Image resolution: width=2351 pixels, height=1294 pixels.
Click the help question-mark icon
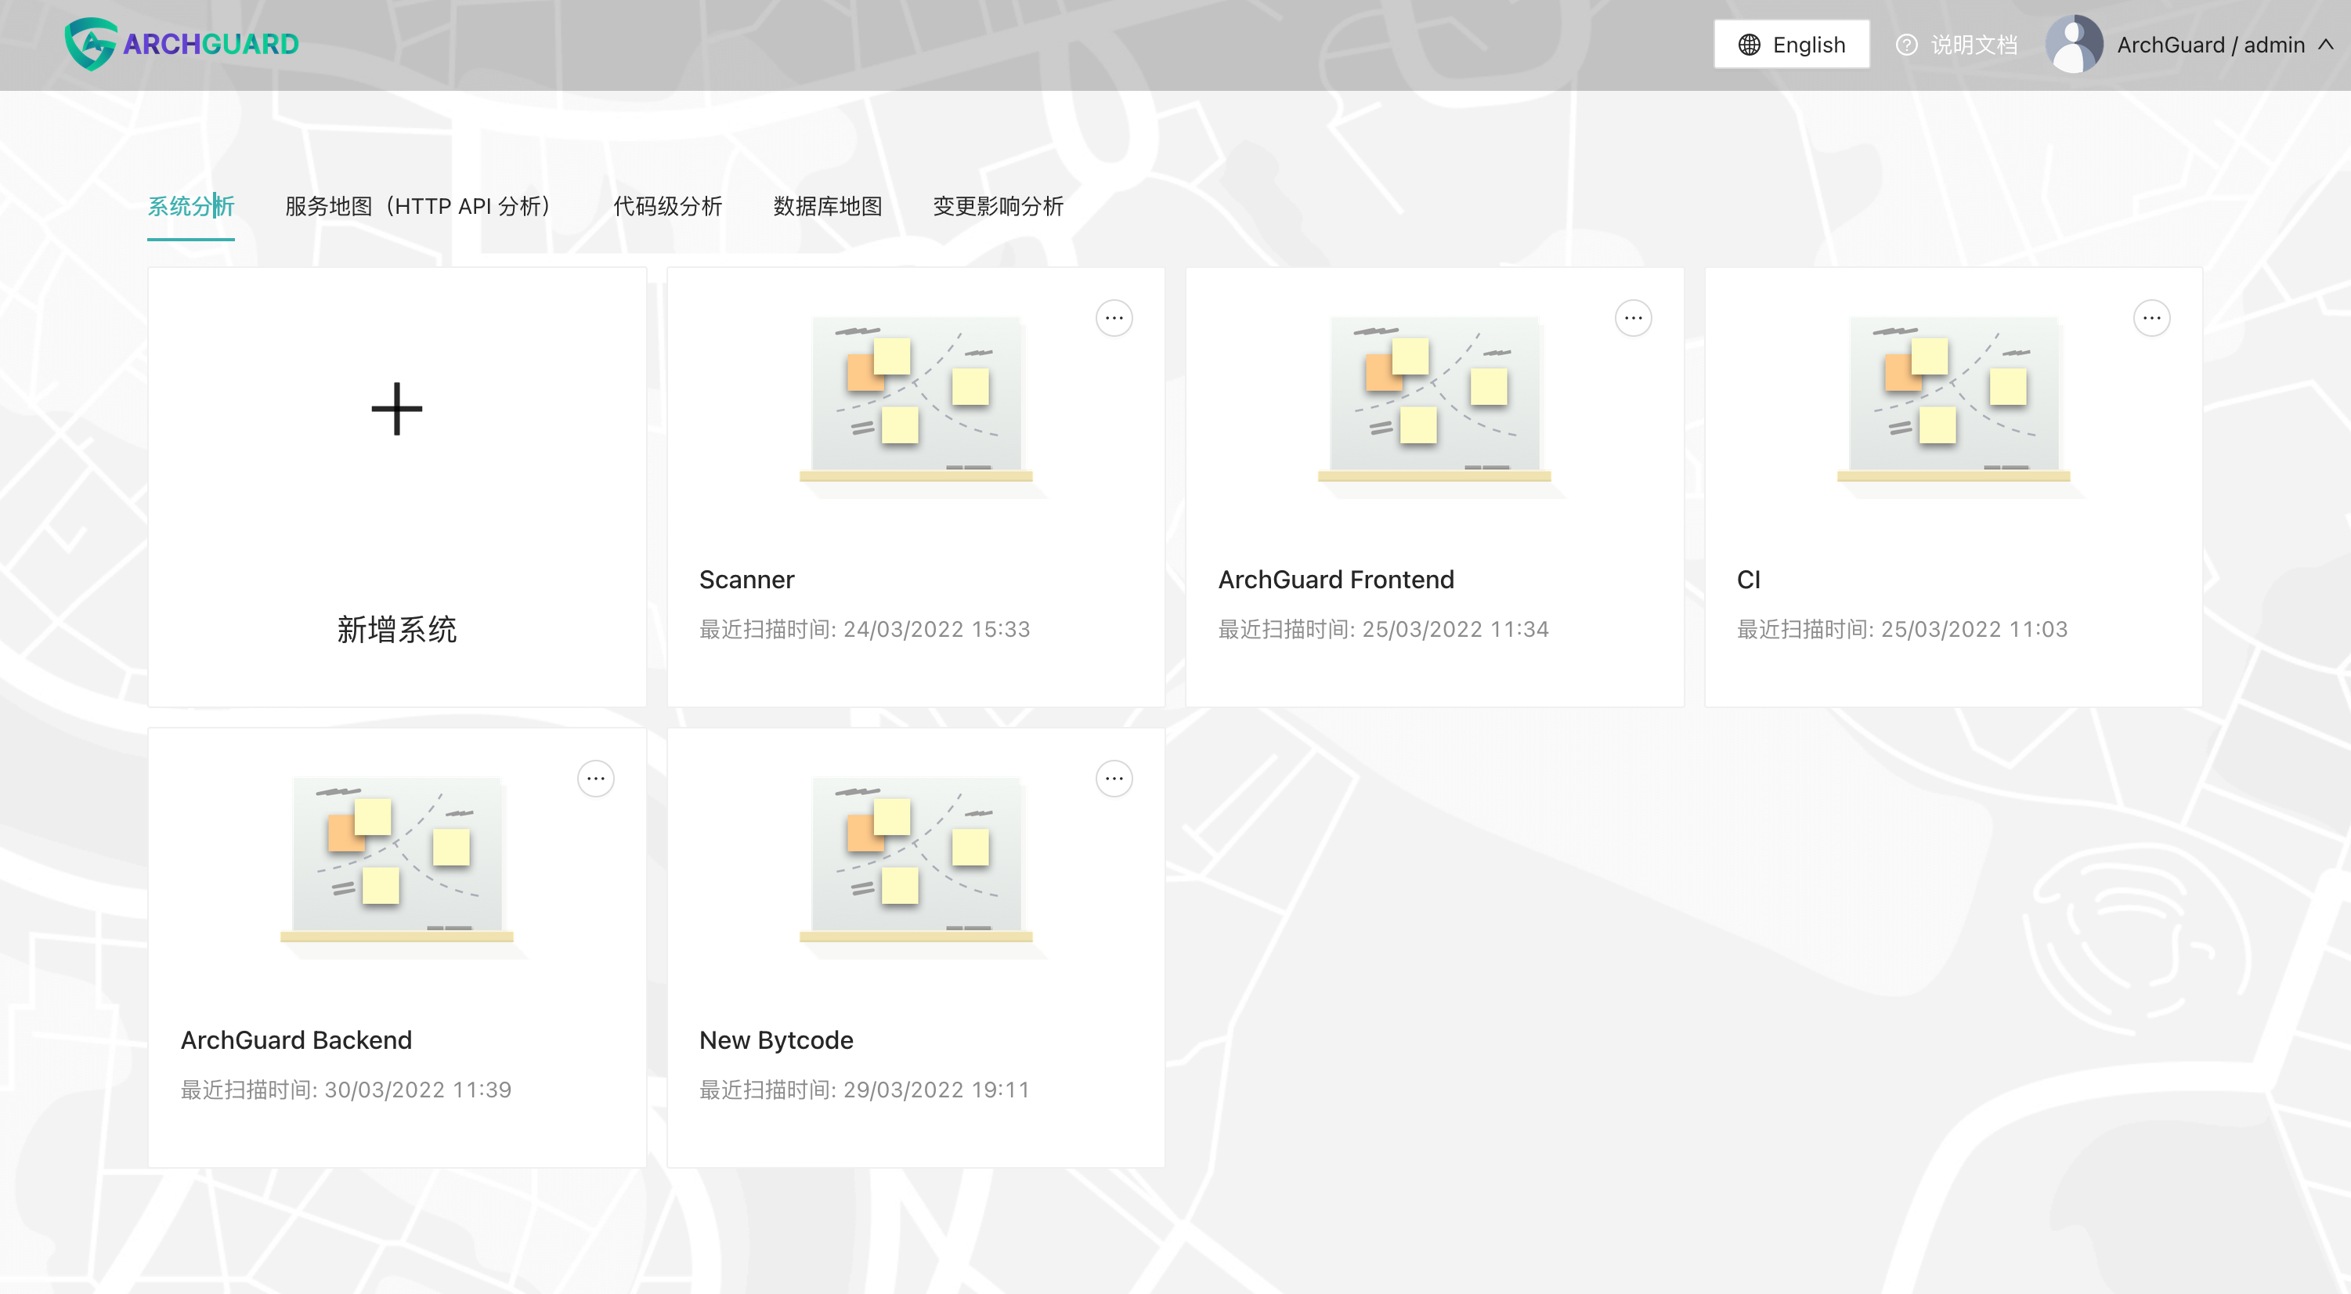pos(1906,45)
